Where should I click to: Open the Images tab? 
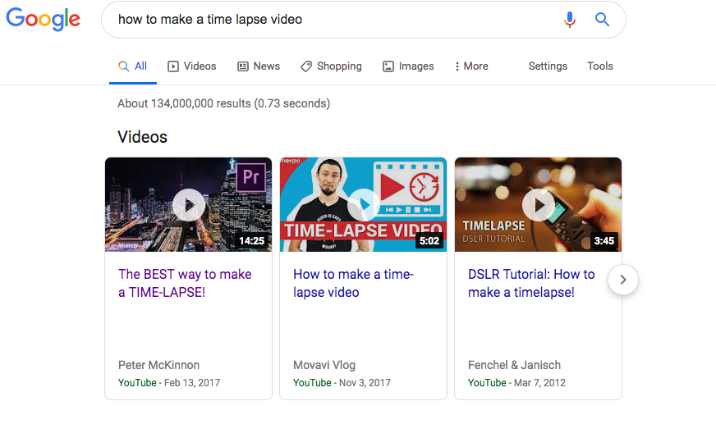pyautogui.click(x=408, y=66)
